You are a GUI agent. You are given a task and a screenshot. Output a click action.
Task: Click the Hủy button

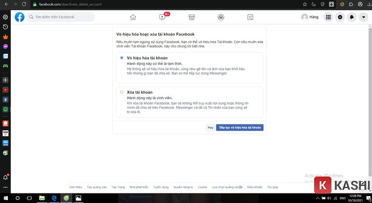coord(210,128)
